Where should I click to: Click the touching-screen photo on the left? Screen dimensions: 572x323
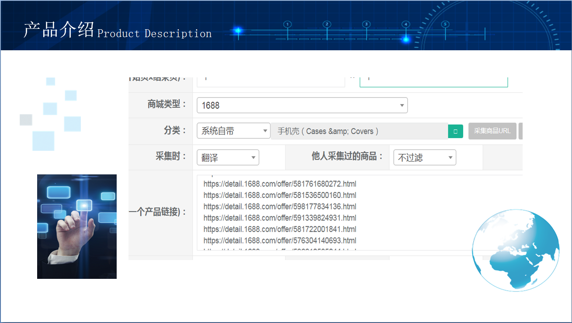click(x=76, y=226)
